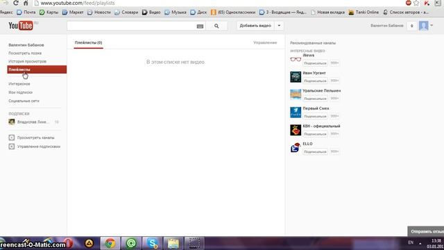Open Валентин Бабанов in the left sidebar
444x250 pixels.
[26, 45]
